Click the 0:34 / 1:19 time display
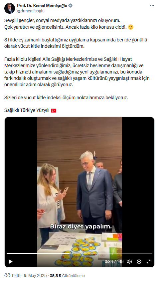Image resolution: width=157 pixels, height=282 pixels. tap(114, 262)
